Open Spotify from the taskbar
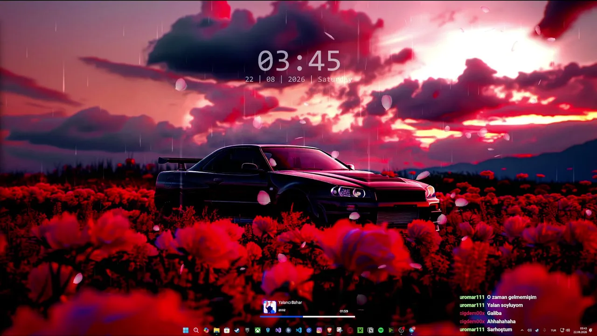The width and height of the screenshot is (597, 336). [381, 330]
